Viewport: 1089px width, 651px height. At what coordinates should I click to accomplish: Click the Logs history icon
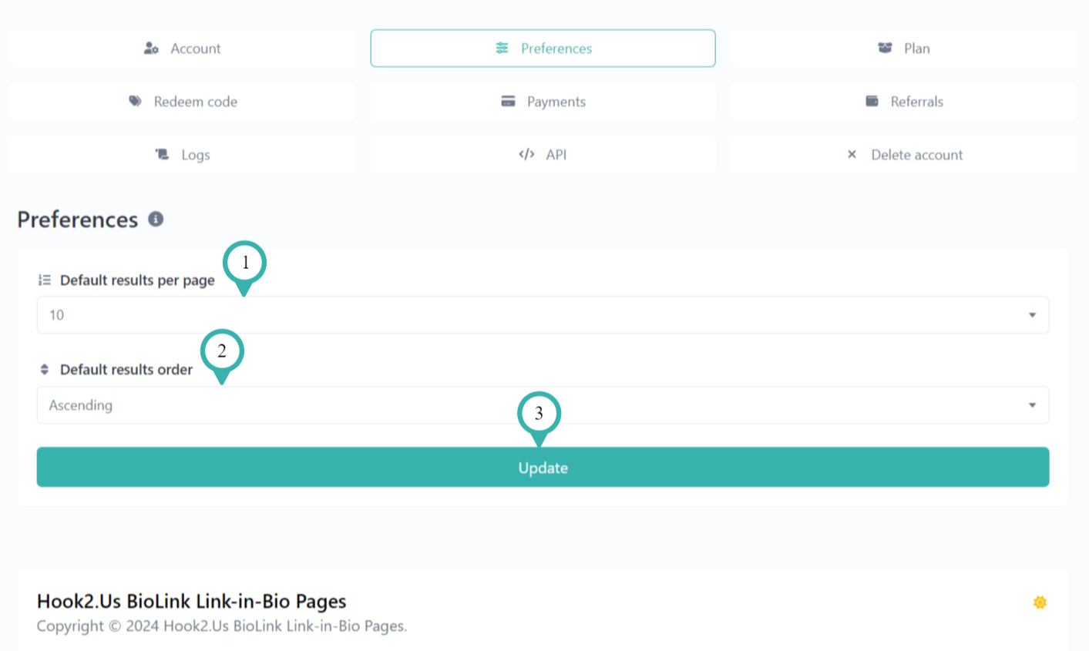(162, 154)
